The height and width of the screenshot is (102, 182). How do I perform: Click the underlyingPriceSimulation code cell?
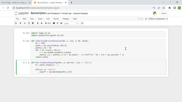[98, 49]
